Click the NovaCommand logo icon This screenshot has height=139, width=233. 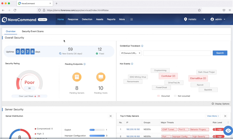[4, 20]
